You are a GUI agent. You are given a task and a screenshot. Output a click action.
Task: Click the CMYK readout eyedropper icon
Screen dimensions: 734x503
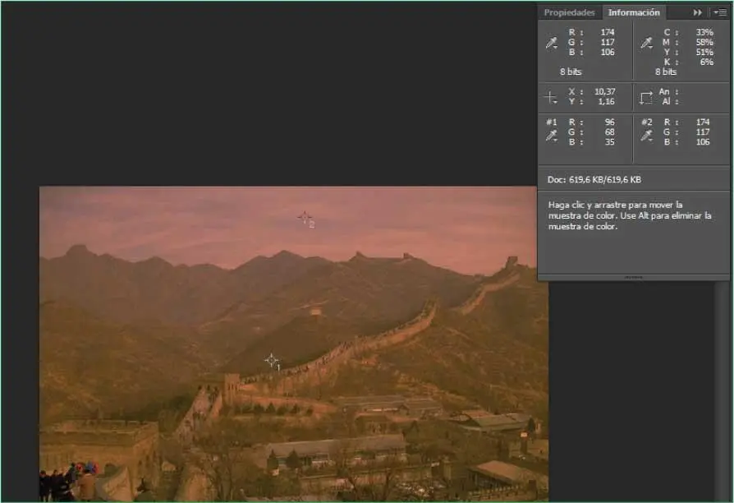tap(646, 43)
